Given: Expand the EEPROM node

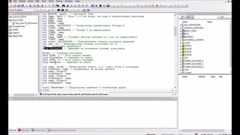Looking at the screenshot, I should 180,37.
